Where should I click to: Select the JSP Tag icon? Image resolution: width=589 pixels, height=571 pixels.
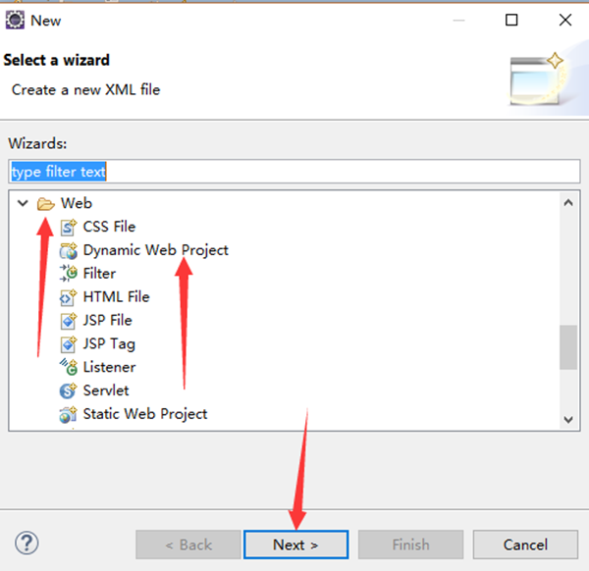pos(69,344)
